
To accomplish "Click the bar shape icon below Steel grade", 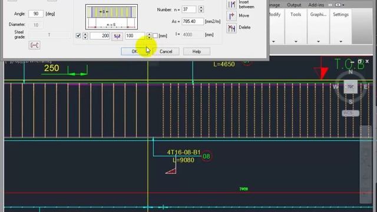I will coord(34,45).
